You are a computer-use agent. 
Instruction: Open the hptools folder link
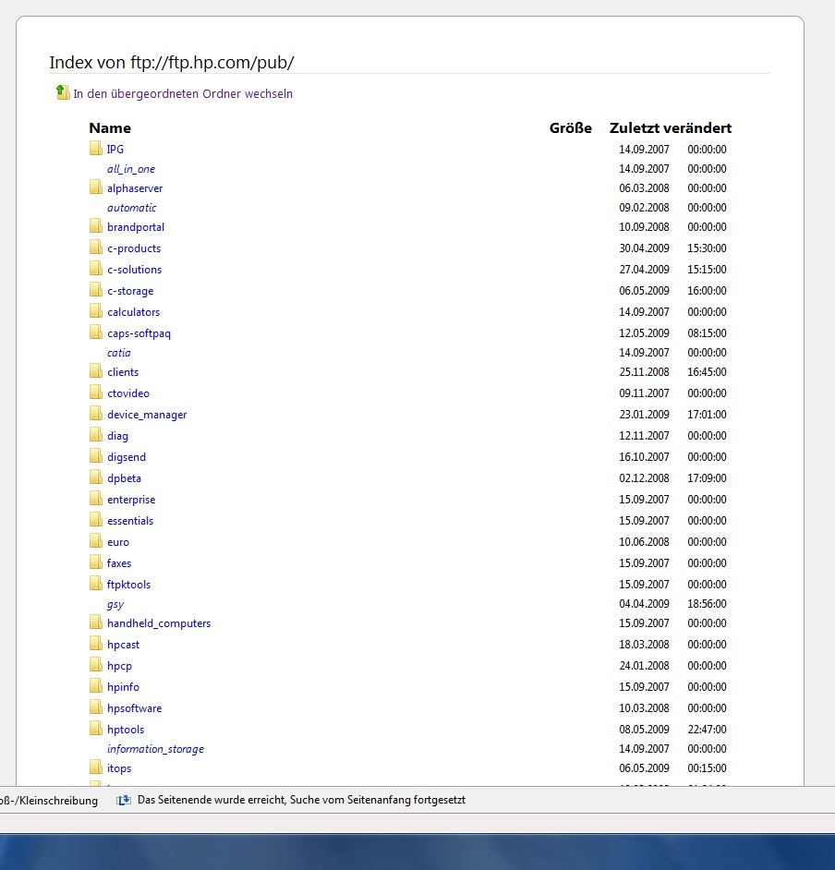pos(126,730)
